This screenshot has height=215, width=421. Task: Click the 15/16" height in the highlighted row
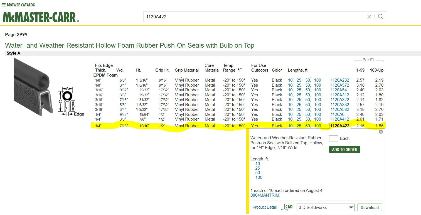(144, 126)
